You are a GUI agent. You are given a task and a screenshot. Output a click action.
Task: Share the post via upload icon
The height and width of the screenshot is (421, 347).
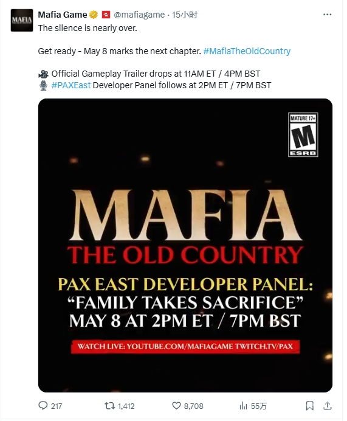(x=327, y=406)
